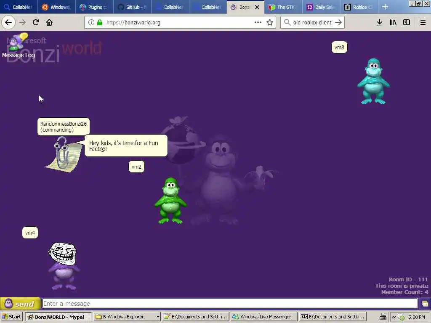Close the BonziWORLD tab
The image size is (431, 323).
pos(257,7)
